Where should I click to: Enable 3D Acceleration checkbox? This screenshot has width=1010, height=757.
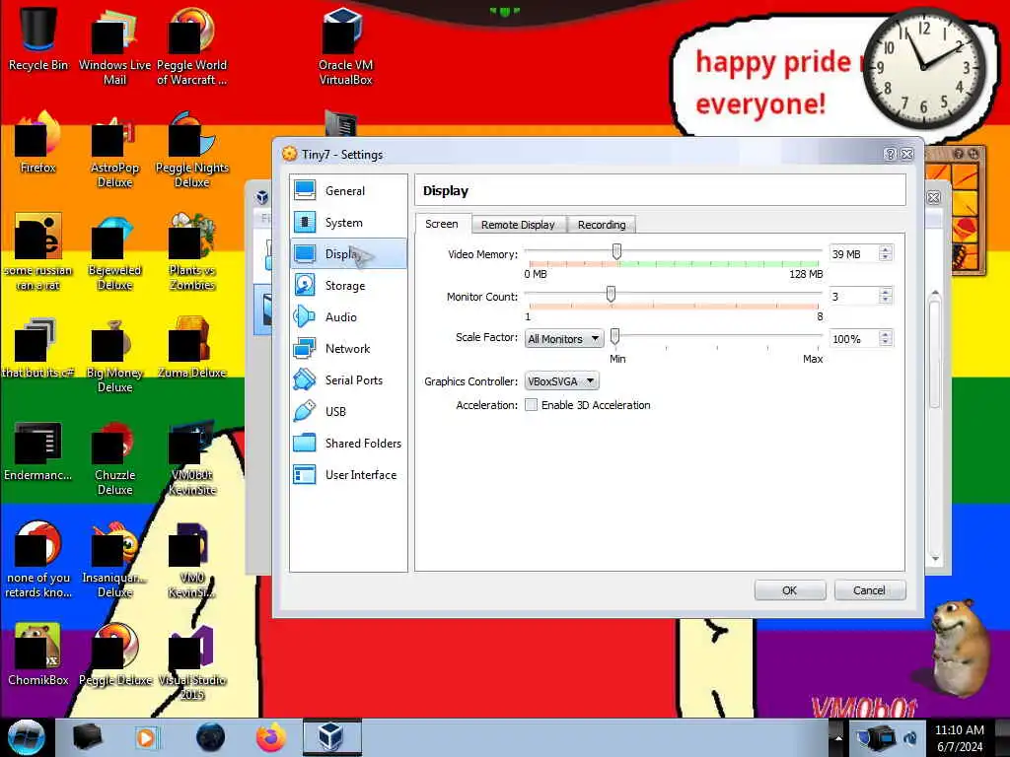[532, 405]
